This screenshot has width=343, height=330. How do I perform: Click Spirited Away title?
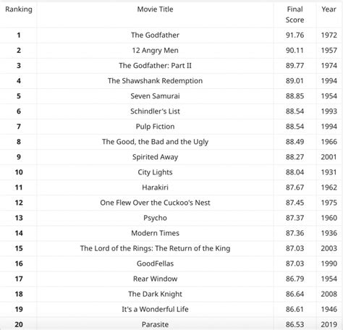[155, 157]
